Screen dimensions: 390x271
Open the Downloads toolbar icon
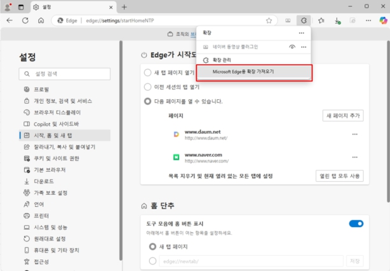pos(337,20)
